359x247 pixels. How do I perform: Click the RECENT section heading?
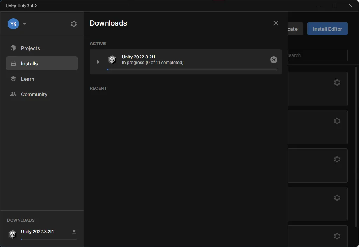point(98,88)
